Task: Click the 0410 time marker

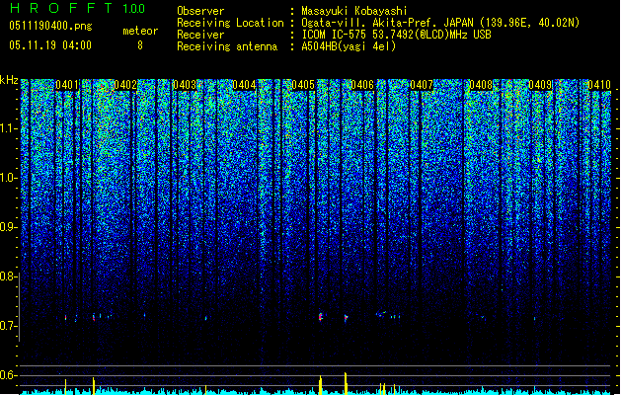Action: 599,85
